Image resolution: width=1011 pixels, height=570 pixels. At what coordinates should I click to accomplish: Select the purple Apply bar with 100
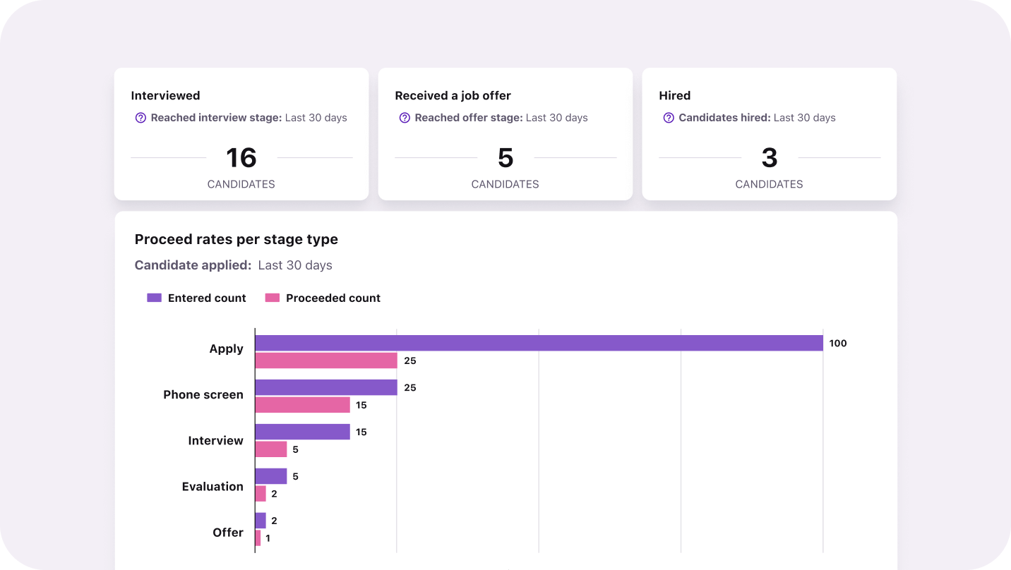[539, 343]
